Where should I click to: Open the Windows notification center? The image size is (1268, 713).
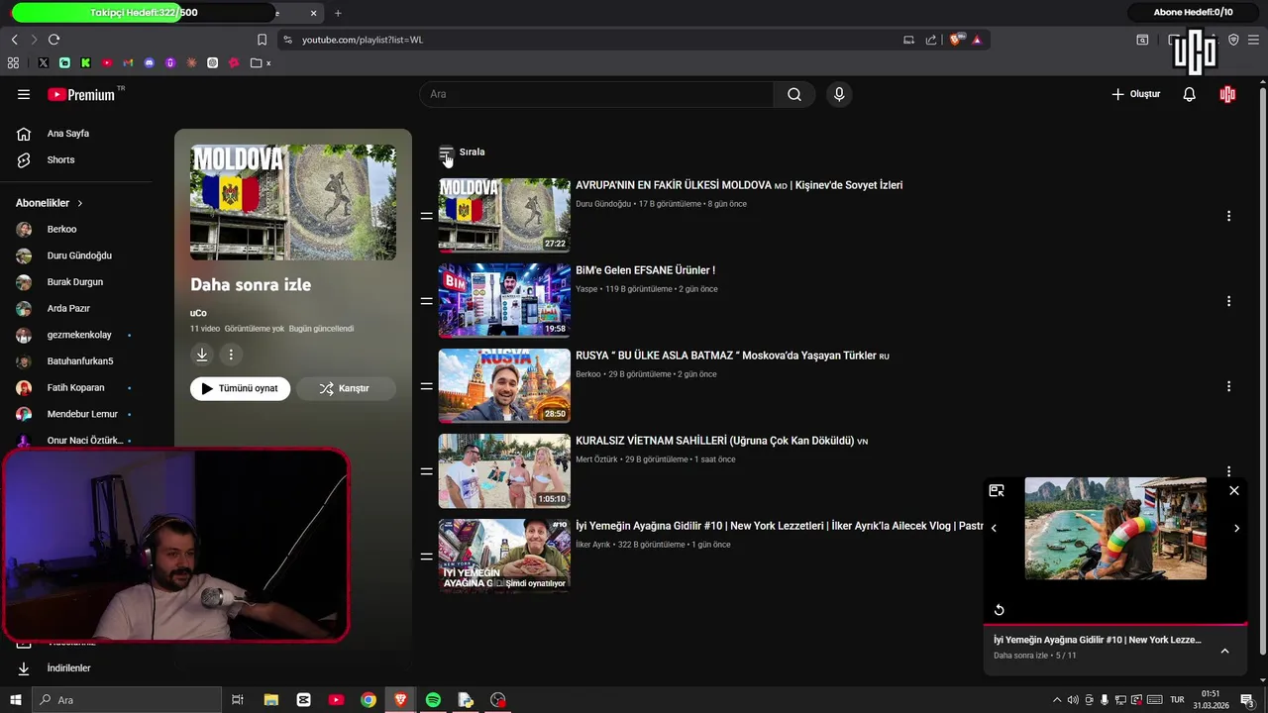tap(1247, 700)
